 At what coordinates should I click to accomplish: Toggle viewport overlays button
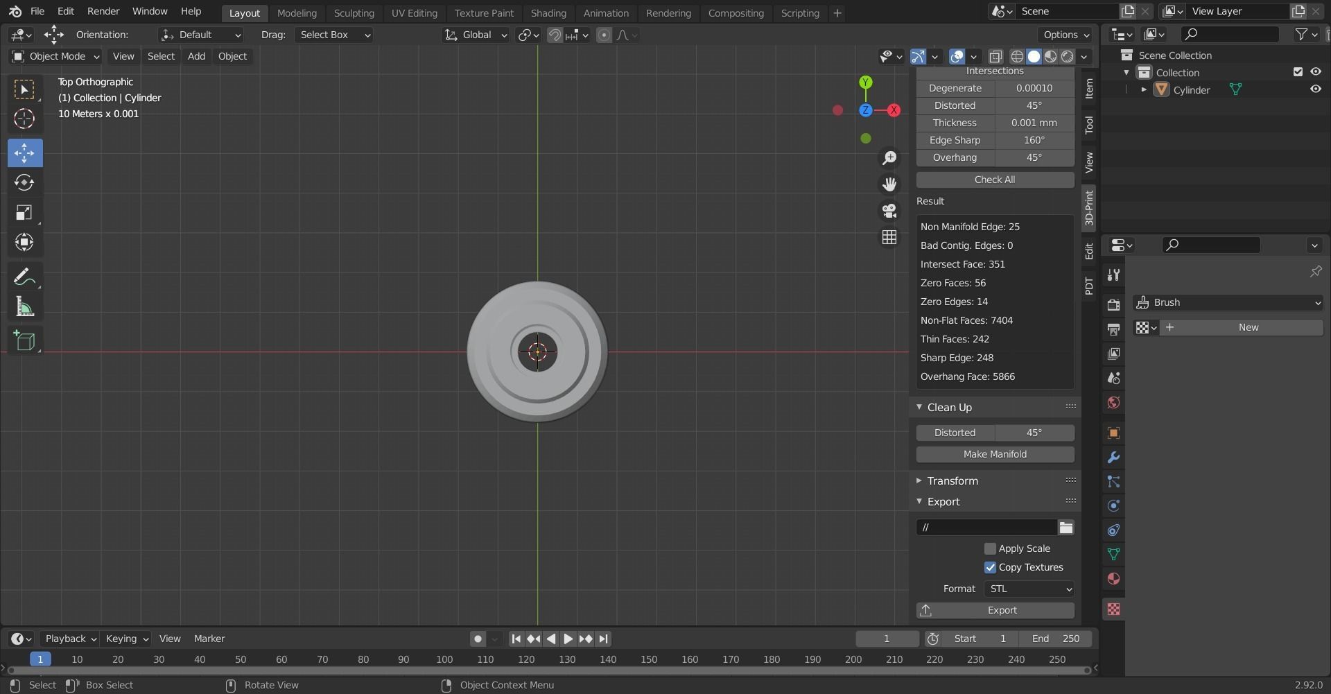tap(957, 56)
